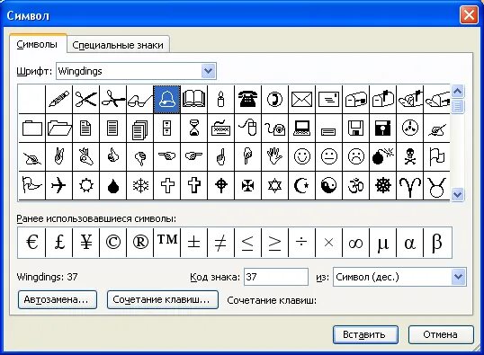484x355 pixels.
Task: Select the recently used alpha letter
Action: point(409,243)
